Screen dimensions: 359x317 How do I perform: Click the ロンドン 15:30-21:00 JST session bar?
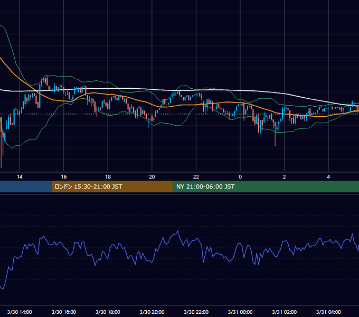pyautogui.click(x=112, y=187)
